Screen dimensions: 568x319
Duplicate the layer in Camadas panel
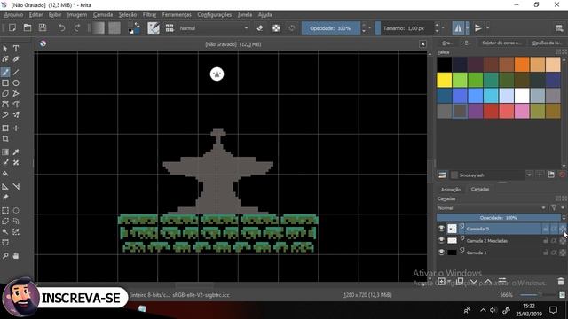(x=460, y=282)
